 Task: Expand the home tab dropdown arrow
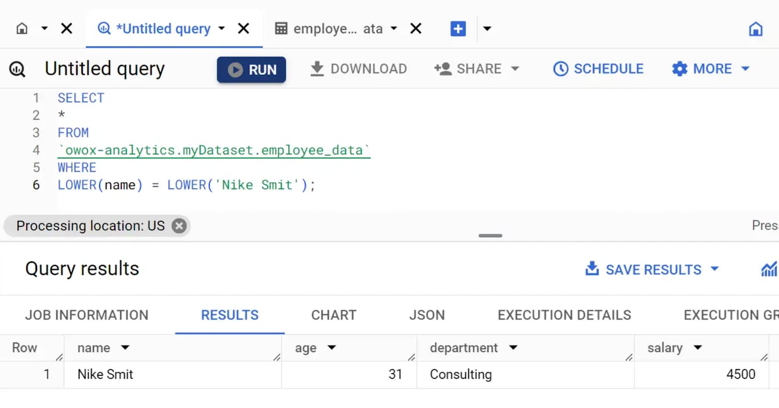click(44, 28)
